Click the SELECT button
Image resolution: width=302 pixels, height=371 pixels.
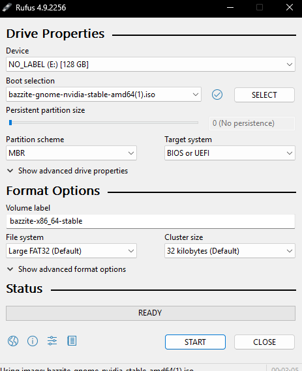click(264, 95)
